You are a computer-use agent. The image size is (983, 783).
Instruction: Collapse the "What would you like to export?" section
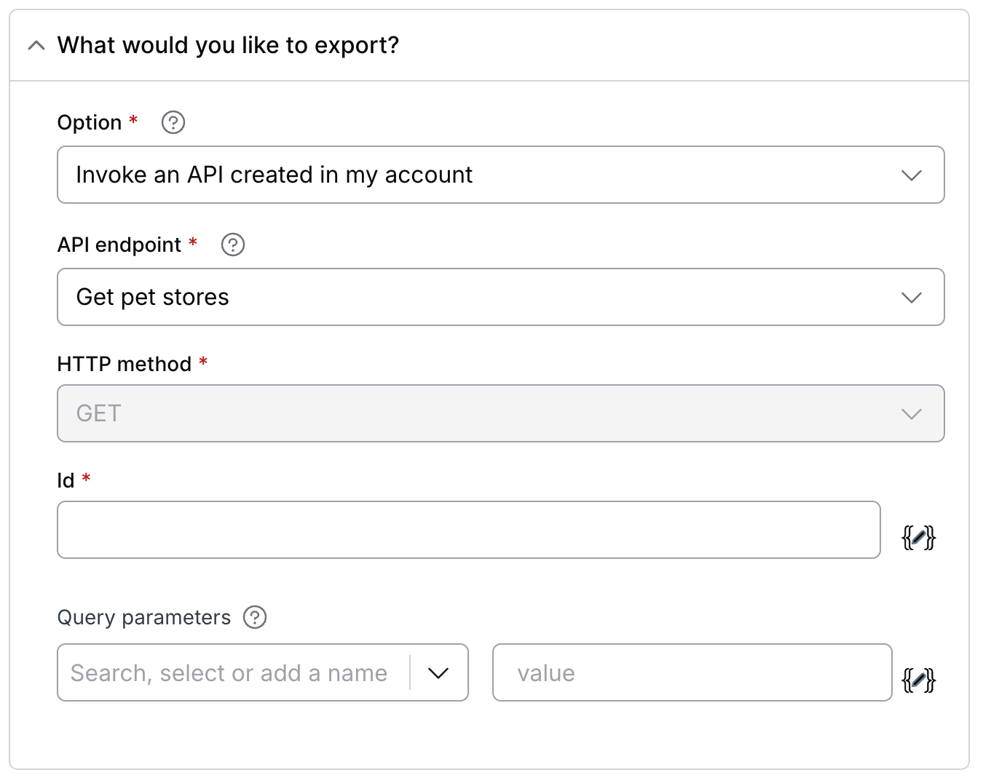coord(36,45)
